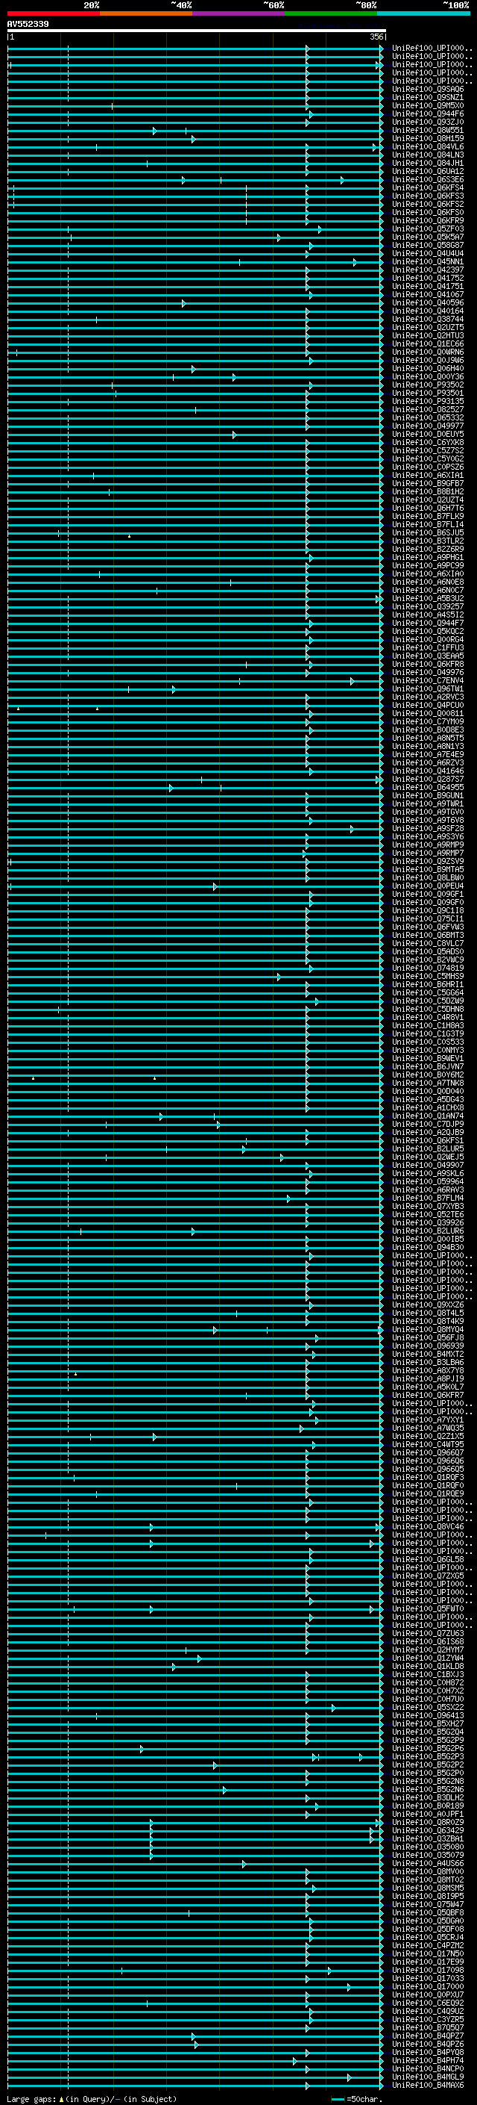Image resolution: width=477 pixels, height=2105 pixels.
Task: Open hit UniRef100_Q944F6
Action: click(x=428, y=114)
